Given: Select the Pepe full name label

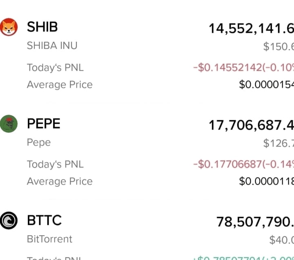Looking at the screenshot, I should (x=39, y=143).
